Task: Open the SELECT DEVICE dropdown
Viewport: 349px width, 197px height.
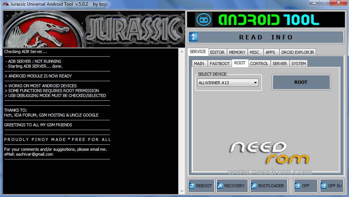Action: [228, 83]
